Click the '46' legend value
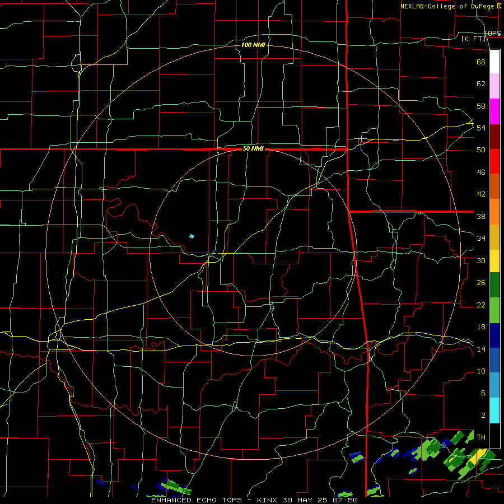Image resolution: width=504 pixels, height=504 pixels. point(481,172)
